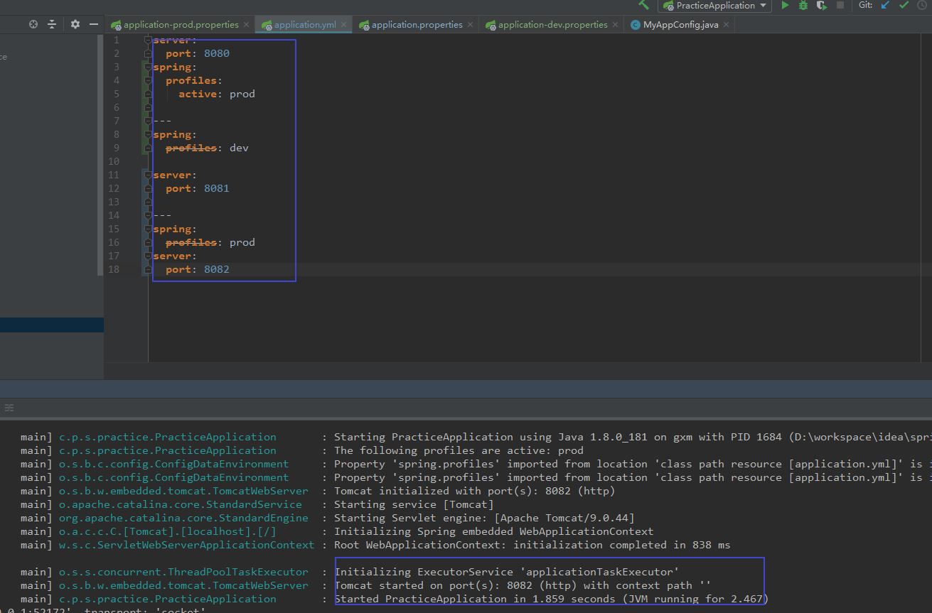The height and width of the screenshot is (613, 932).
Task: Click 'active' key on line 5
Action: point(198,94)
